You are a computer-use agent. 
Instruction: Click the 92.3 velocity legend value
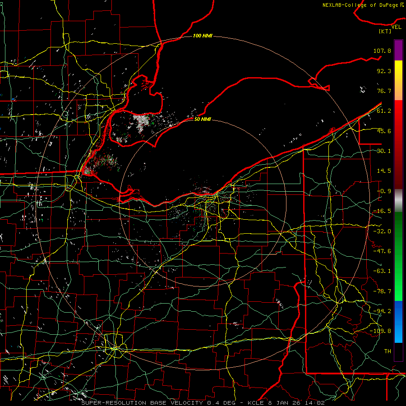click(x=384, y=71)
